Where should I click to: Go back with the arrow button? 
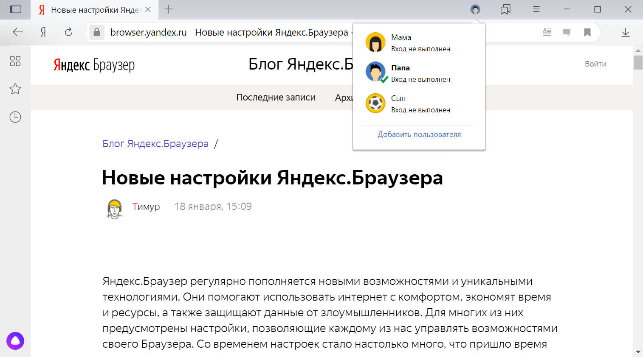click(18, 32)
